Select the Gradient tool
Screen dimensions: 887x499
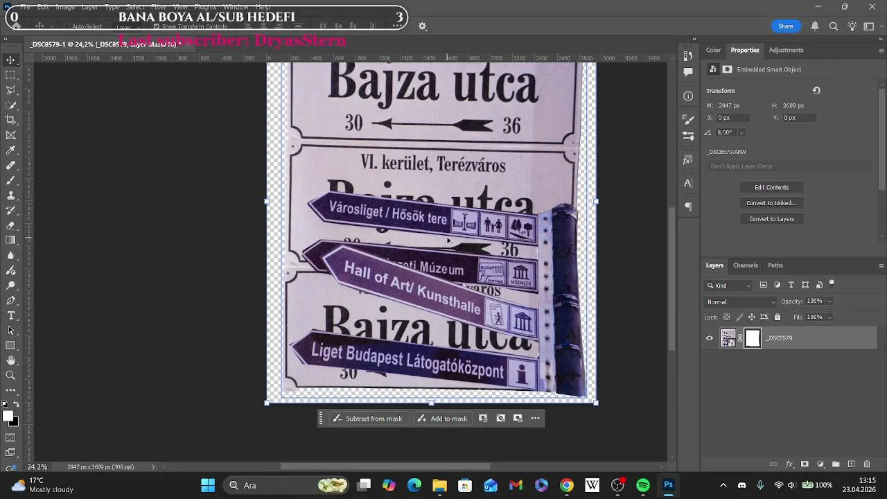[x=11, y=240]
